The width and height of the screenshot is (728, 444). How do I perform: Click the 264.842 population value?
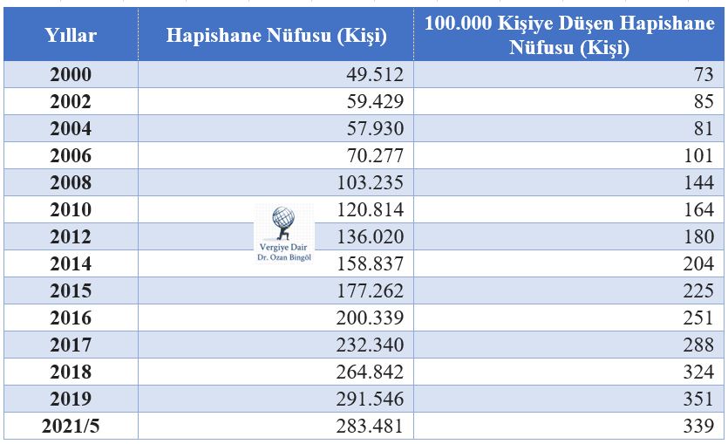pos(370,372)
